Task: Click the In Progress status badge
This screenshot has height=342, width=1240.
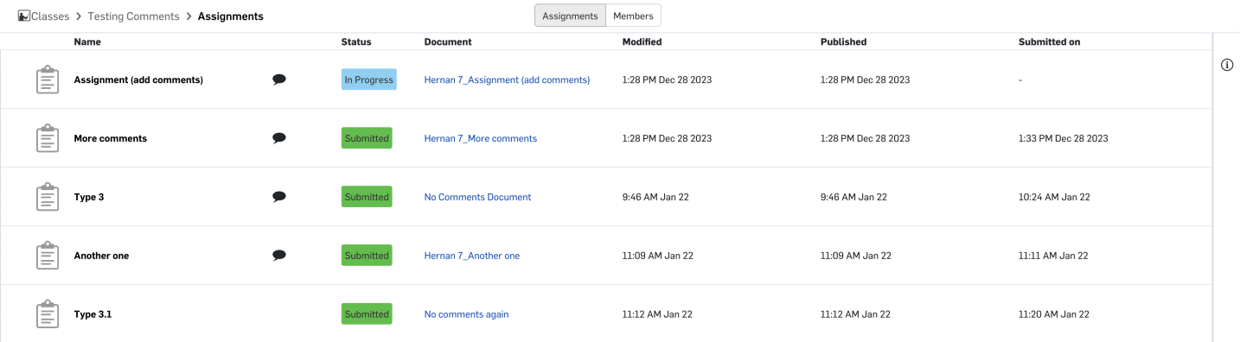Action: [369, 79]
